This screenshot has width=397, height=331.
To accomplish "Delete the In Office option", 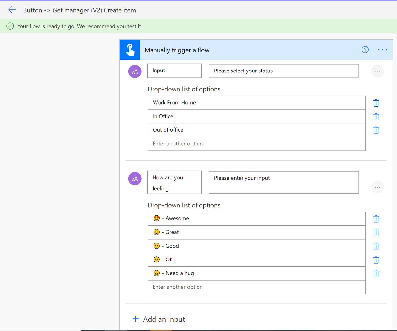I will [376, 117].
